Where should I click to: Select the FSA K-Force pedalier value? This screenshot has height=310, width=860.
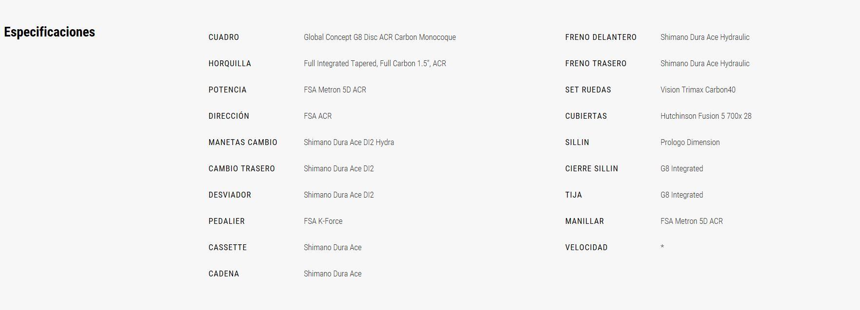tap(323, 221)
